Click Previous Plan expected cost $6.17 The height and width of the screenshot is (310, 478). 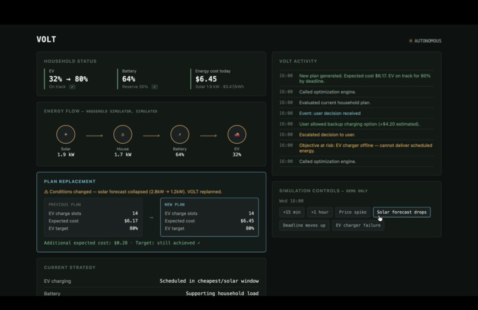point(131,221)
